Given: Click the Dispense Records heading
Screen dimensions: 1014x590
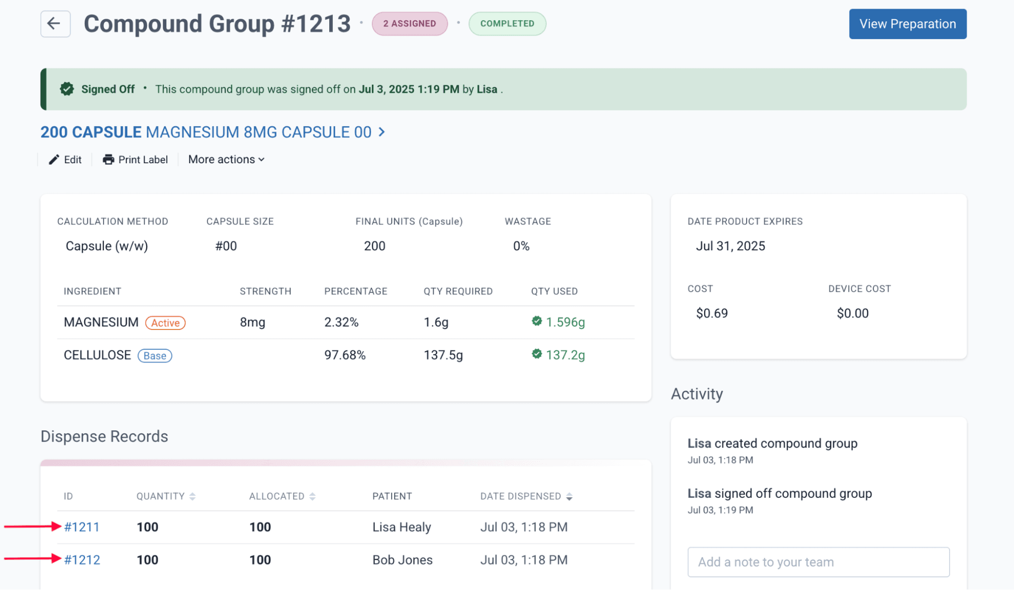Looking at the screenshot, I should 104,436.
